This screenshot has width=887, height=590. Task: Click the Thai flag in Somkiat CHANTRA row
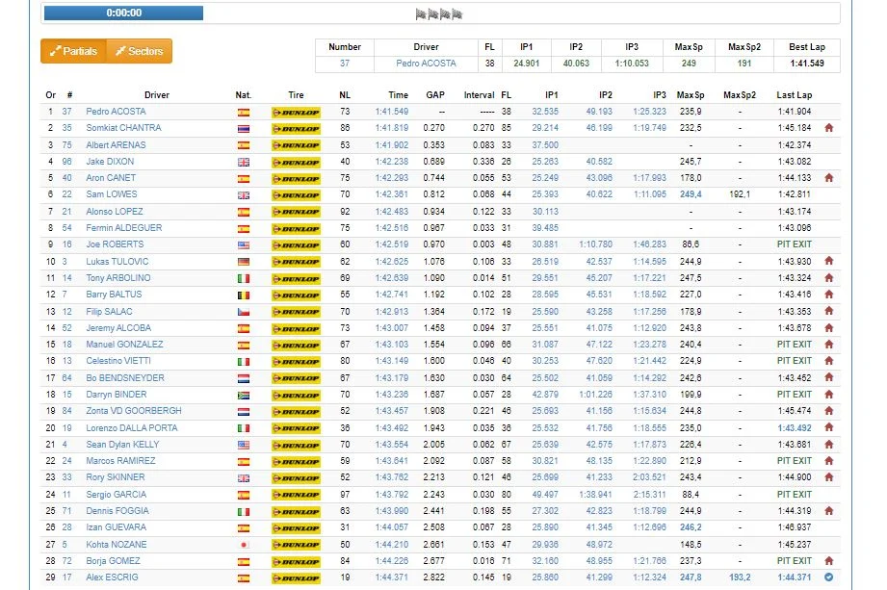(244, 129)
